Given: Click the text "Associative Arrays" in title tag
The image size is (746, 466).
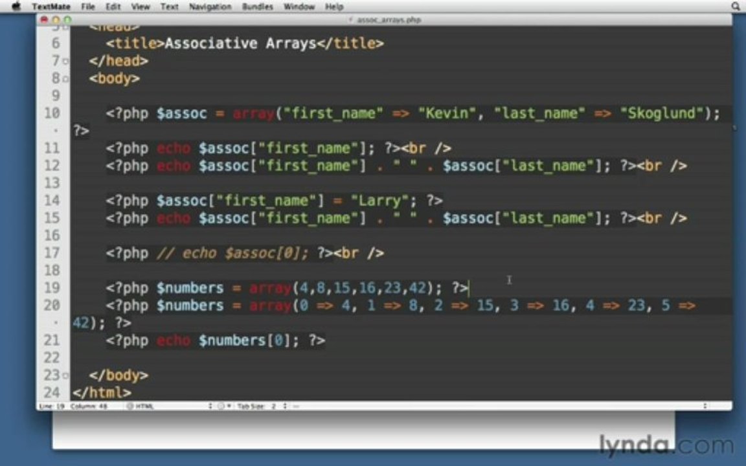Looking at the screenshot, I should (x=241, y=44).
